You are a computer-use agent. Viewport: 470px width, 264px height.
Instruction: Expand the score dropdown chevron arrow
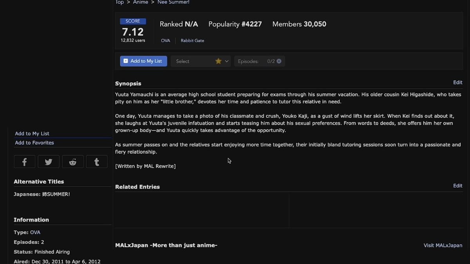point(227,61)
